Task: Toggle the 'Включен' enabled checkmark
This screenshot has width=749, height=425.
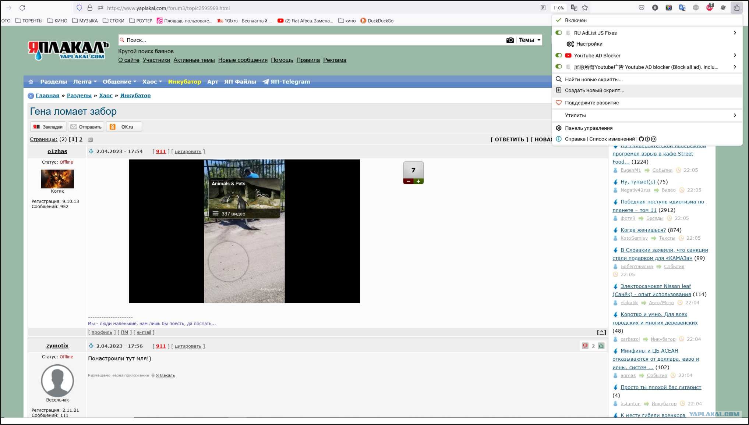Action: [x=559, y=20]
